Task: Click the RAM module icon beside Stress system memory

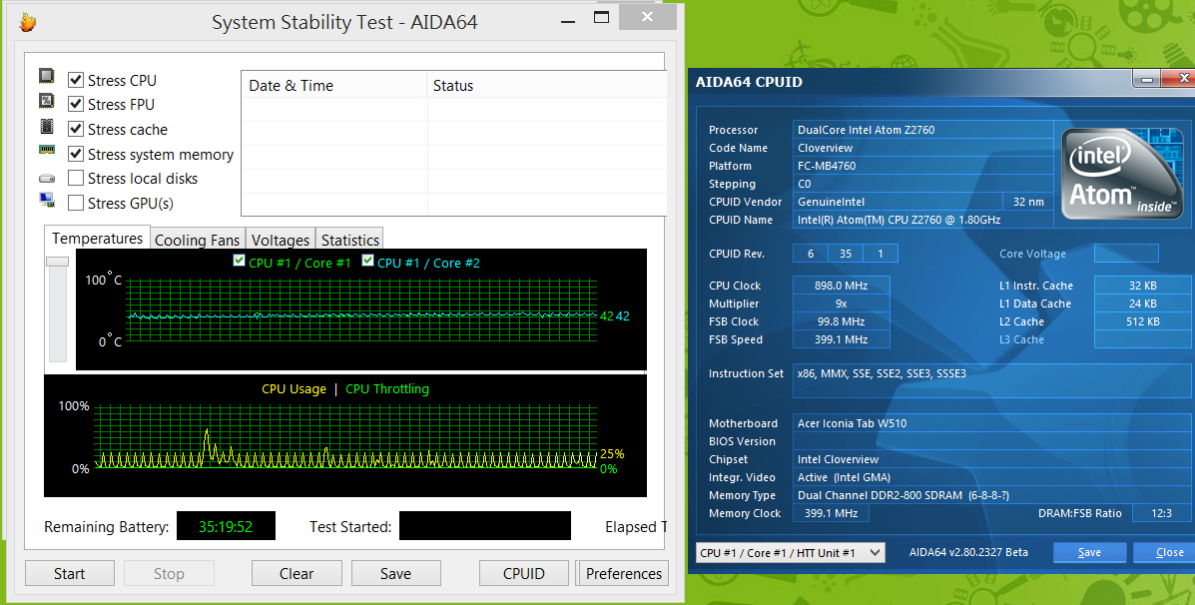Action: coord(47,150)
